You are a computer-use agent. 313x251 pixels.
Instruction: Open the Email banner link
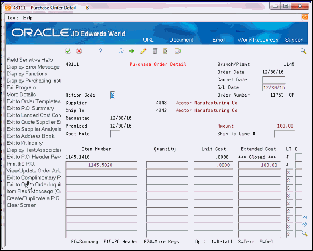[x=219, y=40]
